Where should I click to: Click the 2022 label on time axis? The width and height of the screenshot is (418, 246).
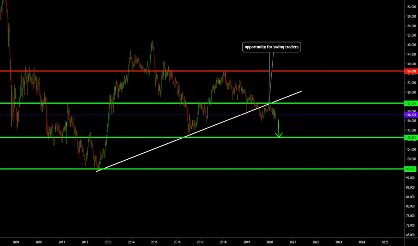point(315,242)
